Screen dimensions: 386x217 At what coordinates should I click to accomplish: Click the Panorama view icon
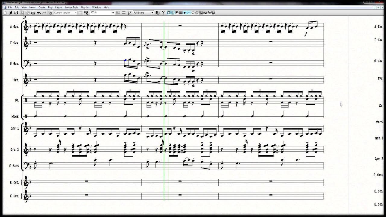pyautogui.click(x=118, y=13)
